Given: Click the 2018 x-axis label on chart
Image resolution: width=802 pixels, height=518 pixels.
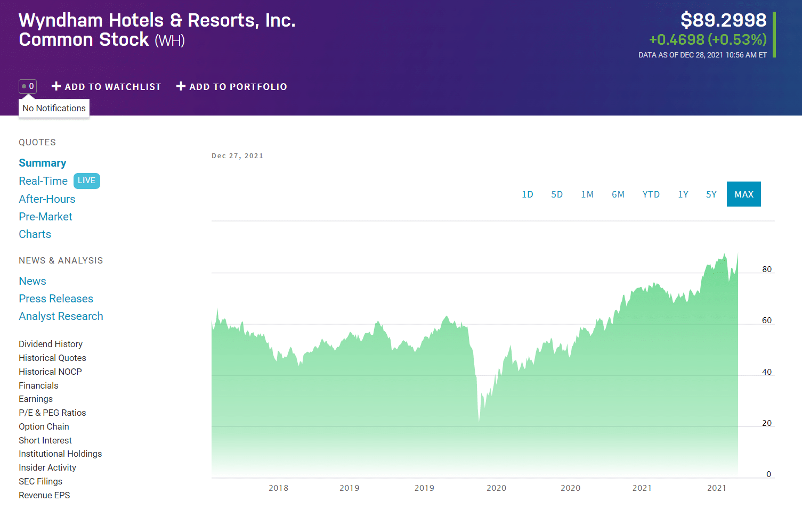Looking at the screenshot, I should (279, 488).
